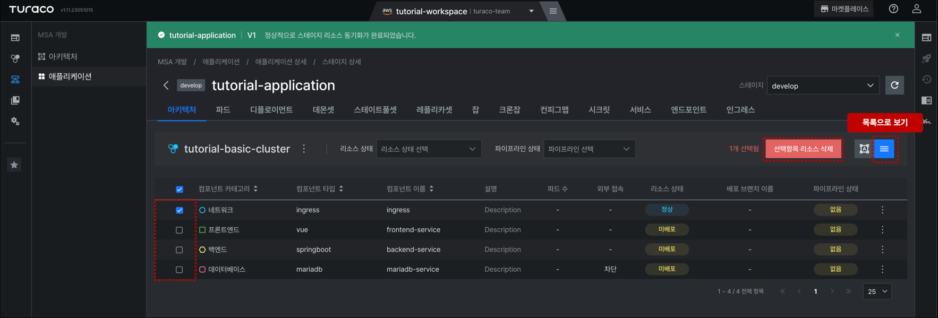Open the user profile icon
The height and width of the screenshot is (318, 938).
pyautogui.click(x=917, y=9)
